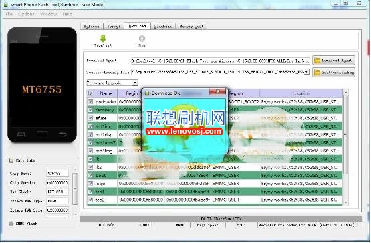371x243 pixels.
Task: Click the High Speed status bar entry
Action: (x=207, y=225)
